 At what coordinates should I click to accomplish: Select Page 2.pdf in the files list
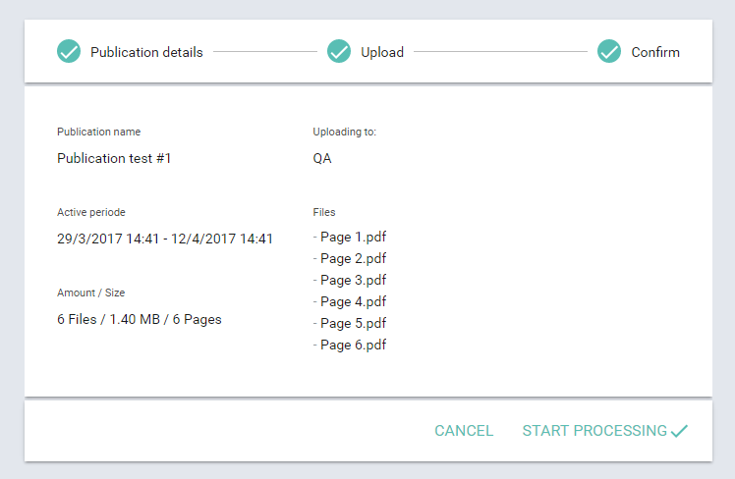(350, 258)
